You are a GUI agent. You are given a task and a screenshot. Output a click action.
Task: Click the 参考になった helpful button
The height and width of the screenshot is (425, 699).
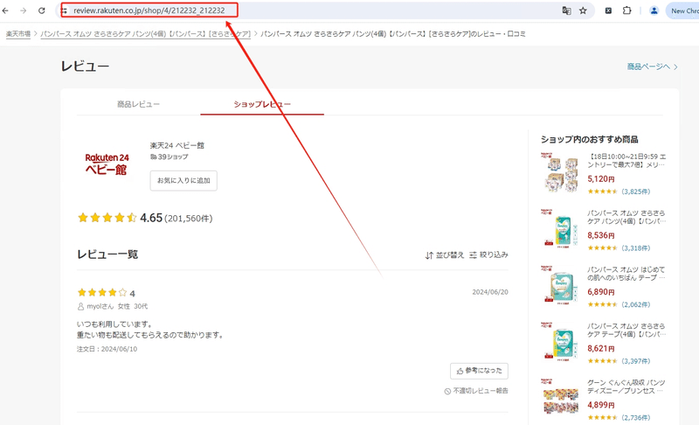[479, 371]
